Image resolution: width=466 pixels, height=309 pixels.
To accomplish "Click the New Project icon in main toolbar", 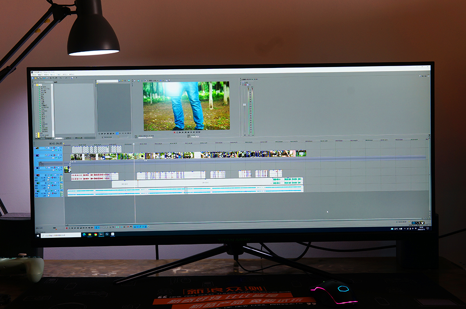I will (x=33, y=78).
